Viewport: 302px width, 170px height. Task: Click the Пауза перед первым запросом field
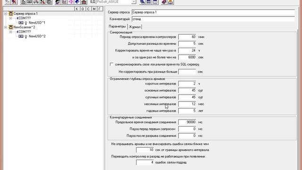187,129
